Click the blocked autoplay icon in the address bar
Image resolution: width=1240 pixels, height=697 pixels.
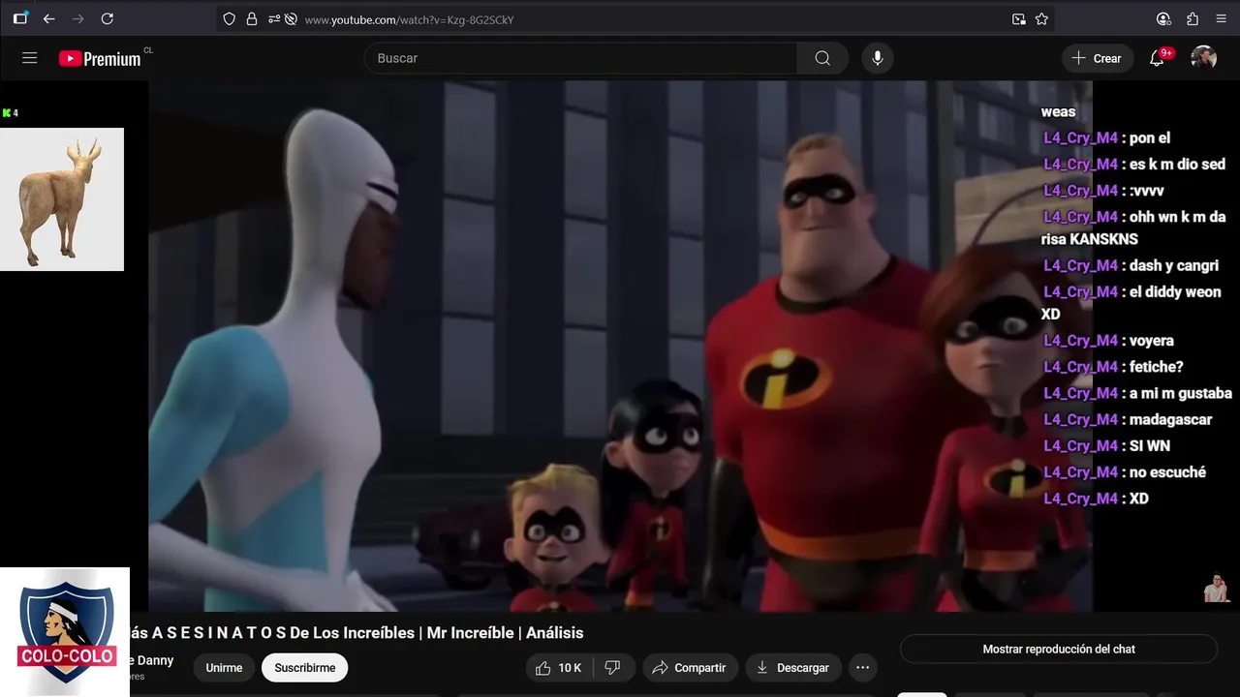[x=291, y=18]
